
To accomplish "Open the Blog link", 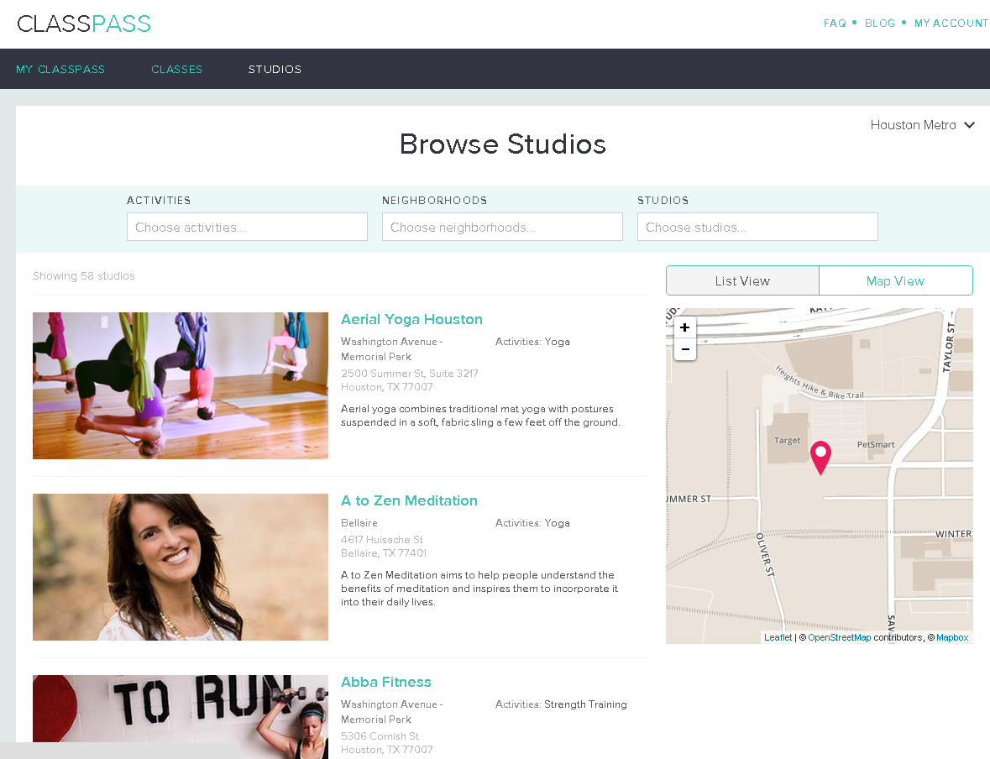I will (x=879, y=24).
